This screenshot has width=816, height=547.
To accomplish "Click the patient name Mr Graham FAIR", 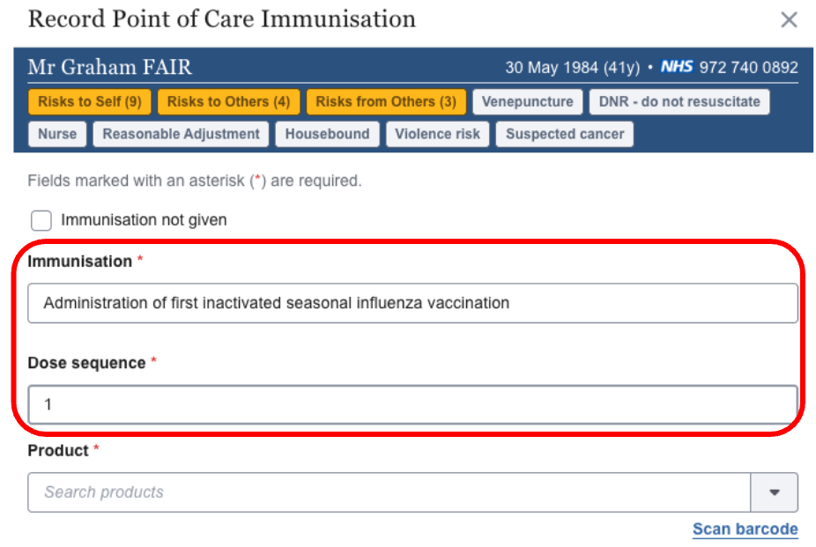I will click(x=110, y=67).
